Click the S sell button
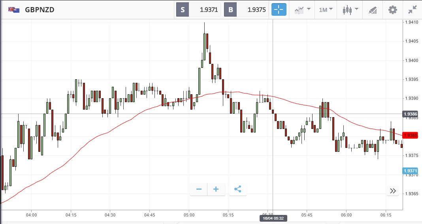Image resolution: width=422 pixels, height=224 pixels. 183,10
